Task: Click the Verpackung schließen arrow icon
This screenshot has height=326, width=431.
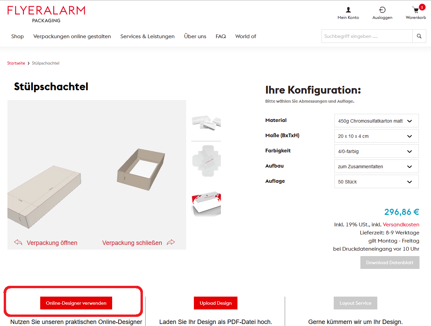Action: coord(171,242)
